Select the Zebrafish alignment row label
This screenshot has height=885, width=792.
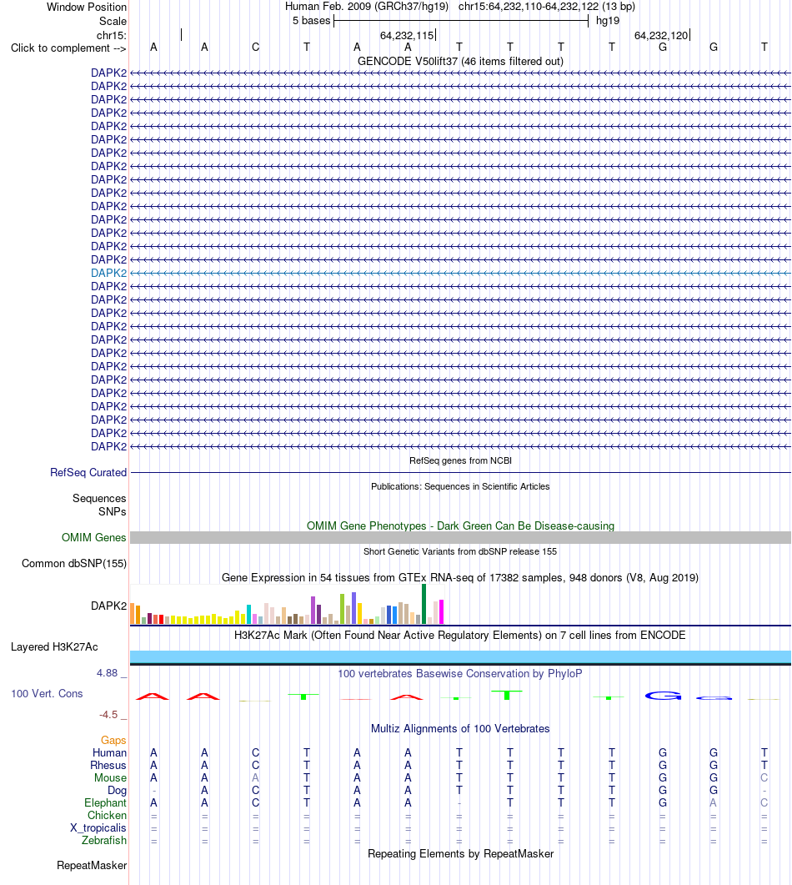click(104, 841)
